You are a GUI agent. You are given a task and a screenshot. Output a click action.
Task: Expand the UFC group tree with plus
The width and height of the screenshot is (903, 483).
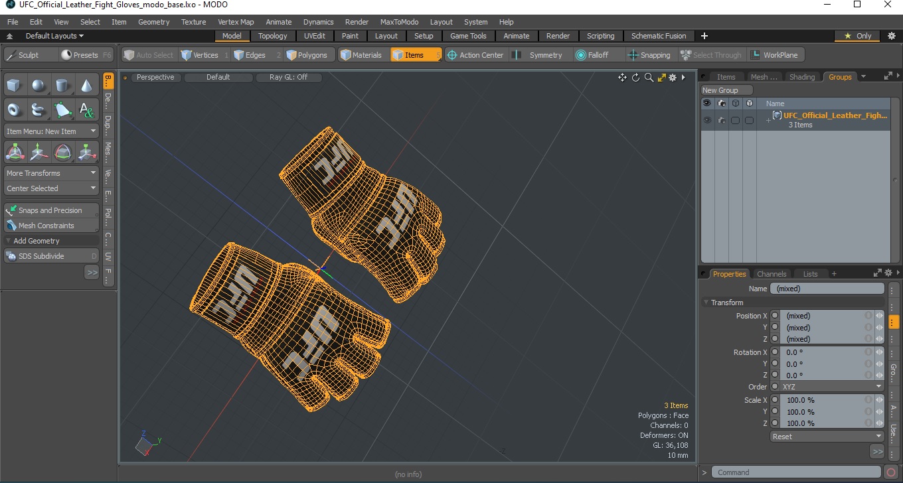[768, 120]
